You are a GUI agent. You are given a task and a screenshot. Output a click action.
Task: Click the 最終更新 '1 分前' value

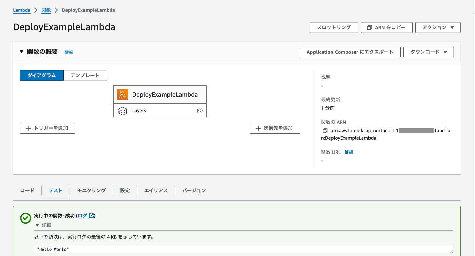tap(328, 108)
